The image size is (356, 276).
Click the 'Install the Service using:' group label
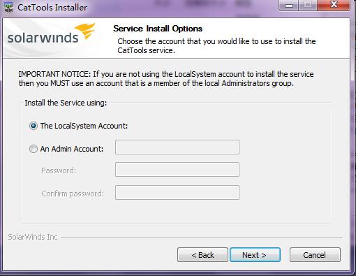(66, 103)
